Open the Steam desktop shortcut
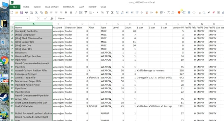The width and height of the screenshot is (224, 121). tap(4, 98)
